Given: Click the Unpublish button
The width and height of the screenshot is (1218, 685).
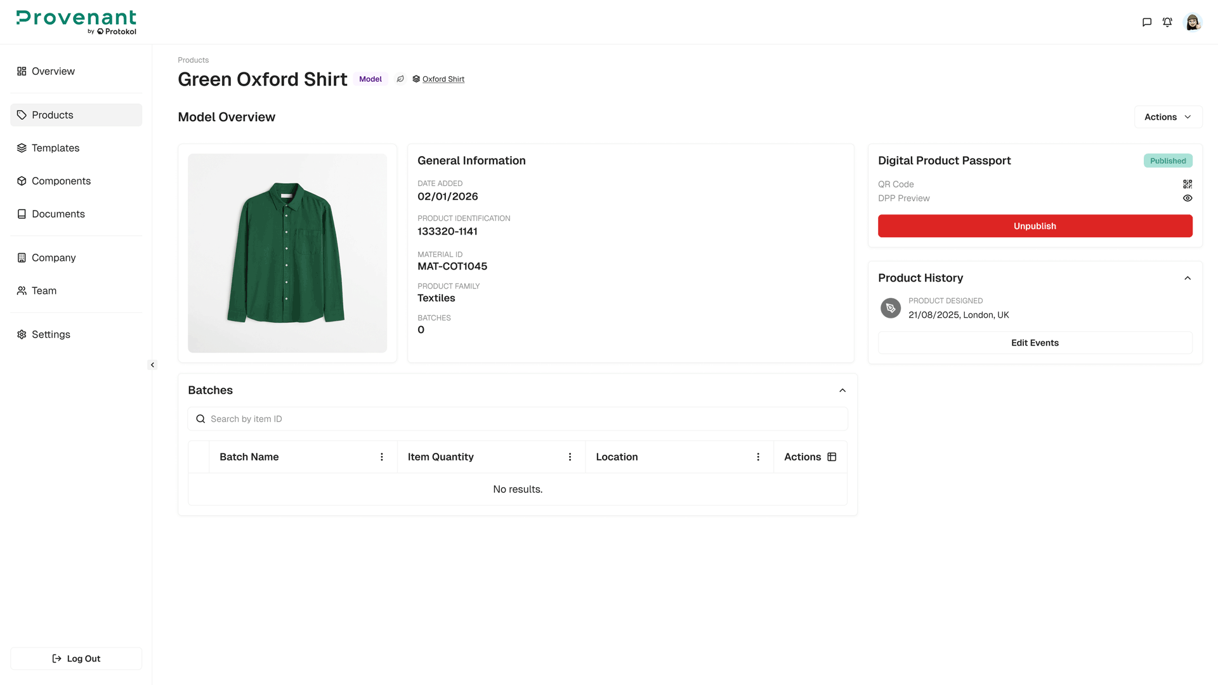Looking at the screenshot, I should point(1034,226).
